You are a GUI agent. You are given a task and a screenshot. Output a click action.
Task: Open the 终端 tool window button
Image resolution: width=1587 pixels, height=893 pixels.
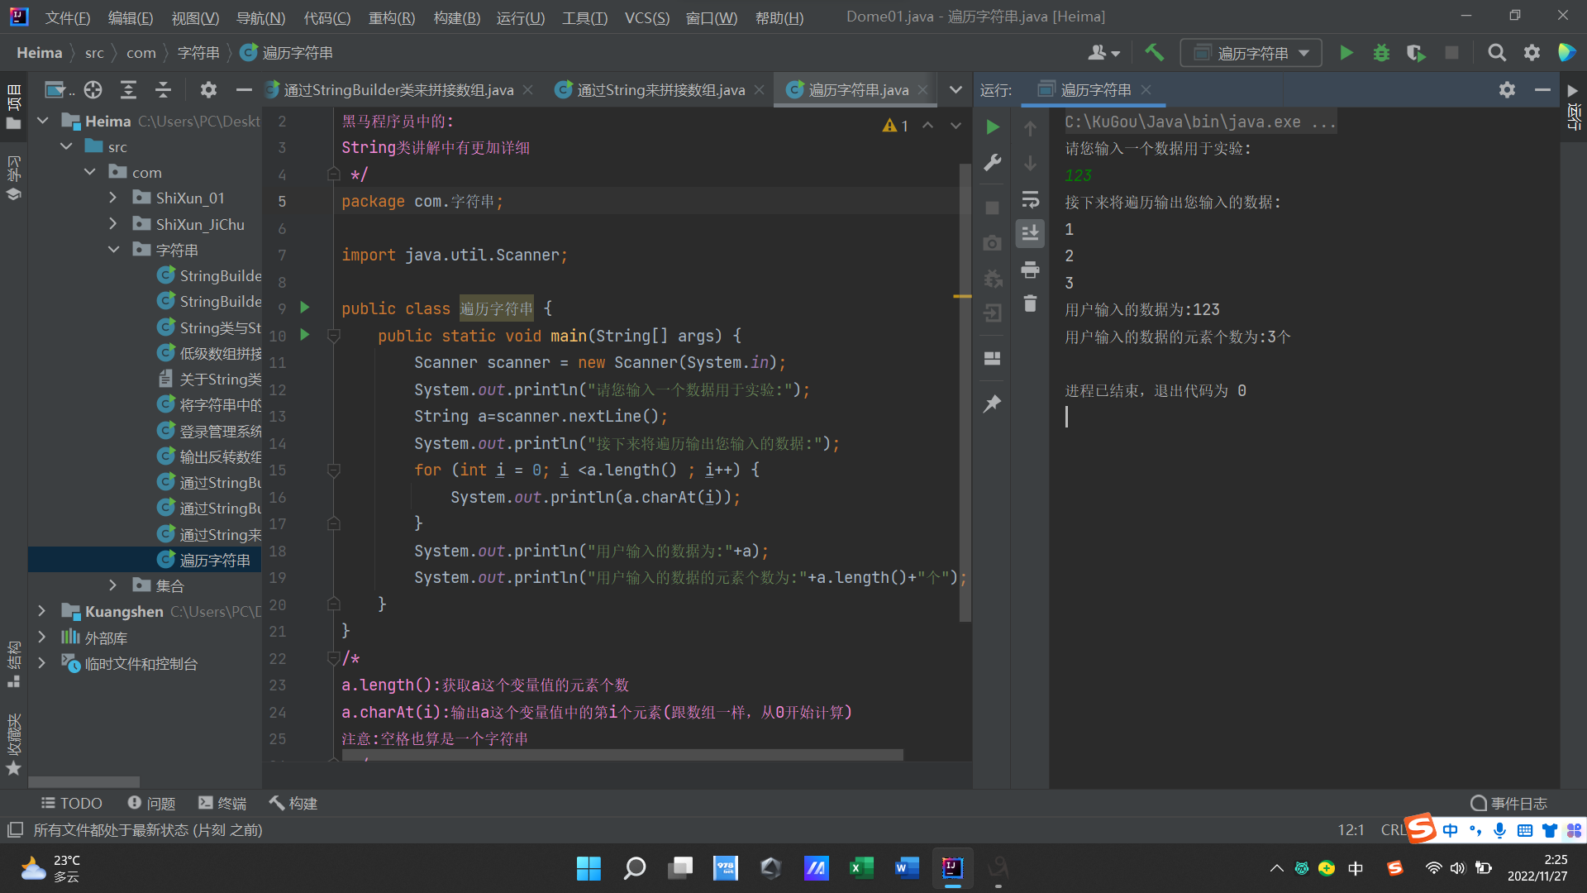pos(222,803)
